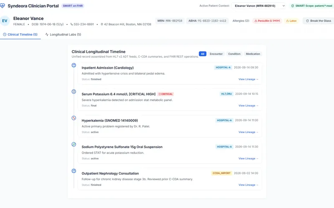Click the phone icon next to 555-234-8891
The image size is (334, 208).
(x=71, y=24)
